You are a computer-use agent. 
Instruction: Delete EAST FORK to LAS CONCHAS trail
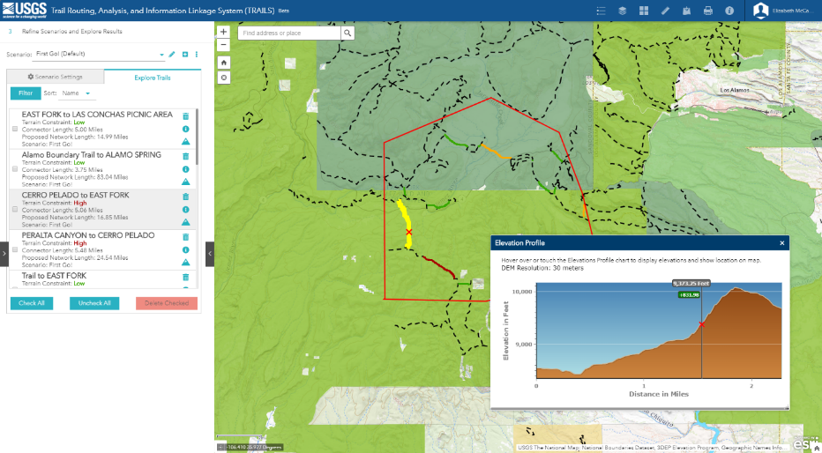185,116
